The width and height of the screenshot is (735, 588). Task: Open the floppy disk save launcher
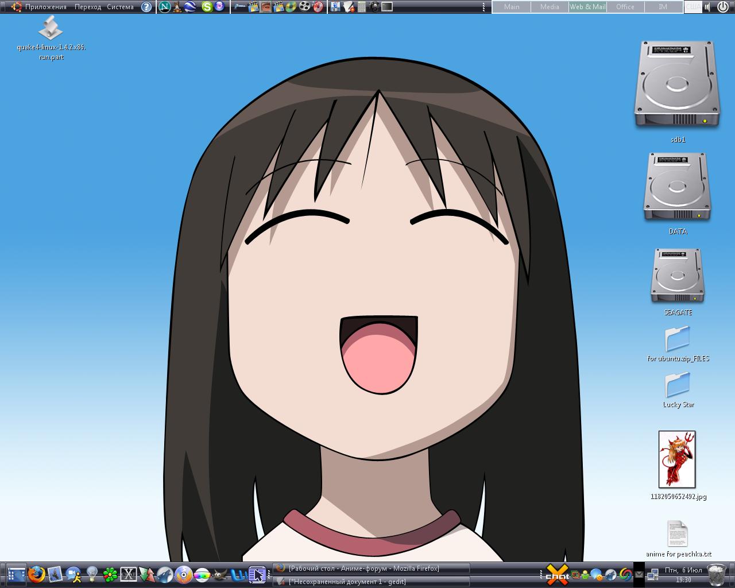pos(335,7)
